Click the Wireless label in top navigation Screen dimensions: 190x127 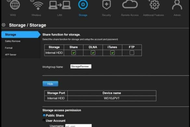click(36, 15)
